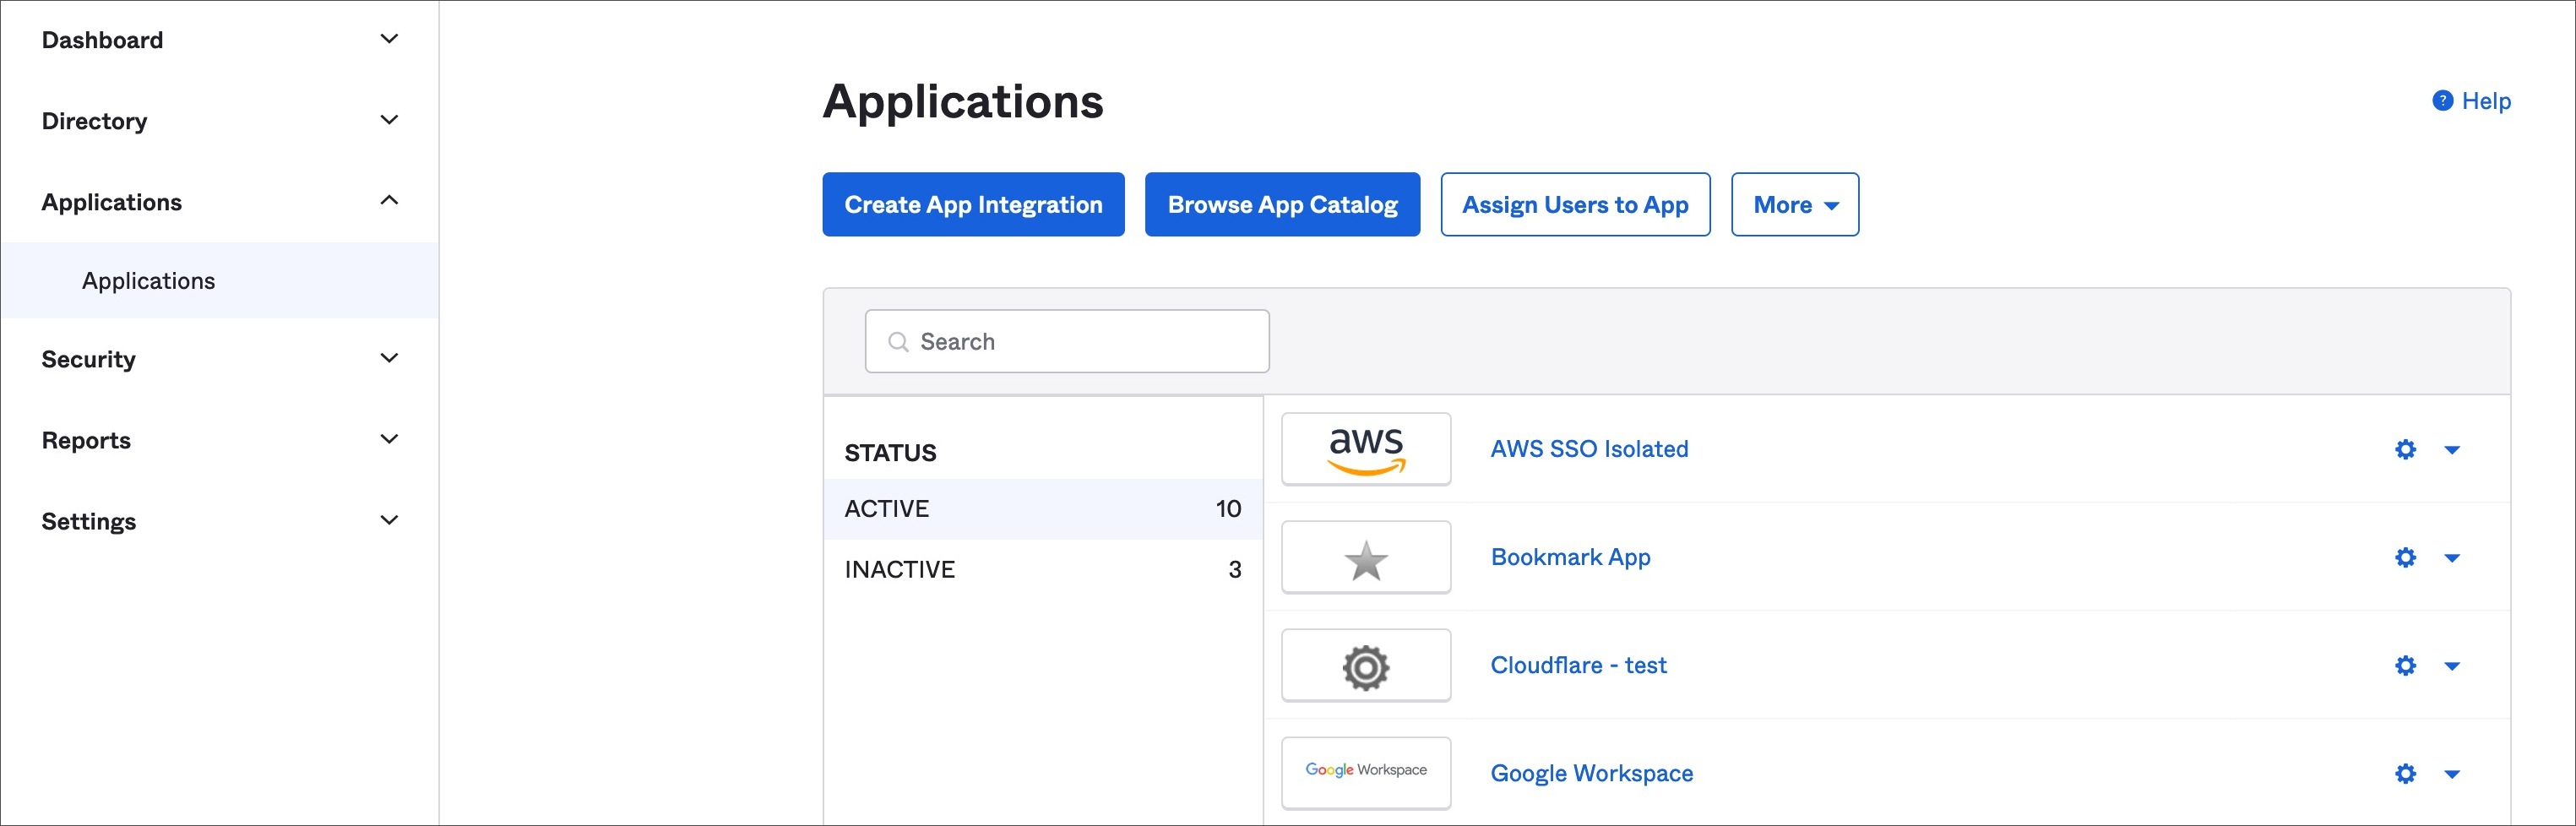Click the Bookmark App star icon
The image size is (2576, 826).
coord(1366,559)
